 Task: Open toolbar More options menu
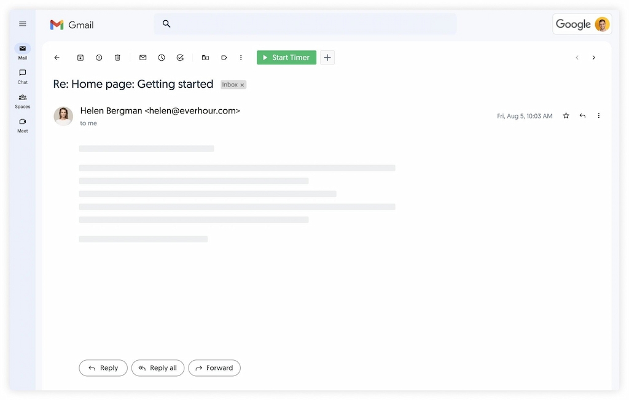(x=241, y=58)
